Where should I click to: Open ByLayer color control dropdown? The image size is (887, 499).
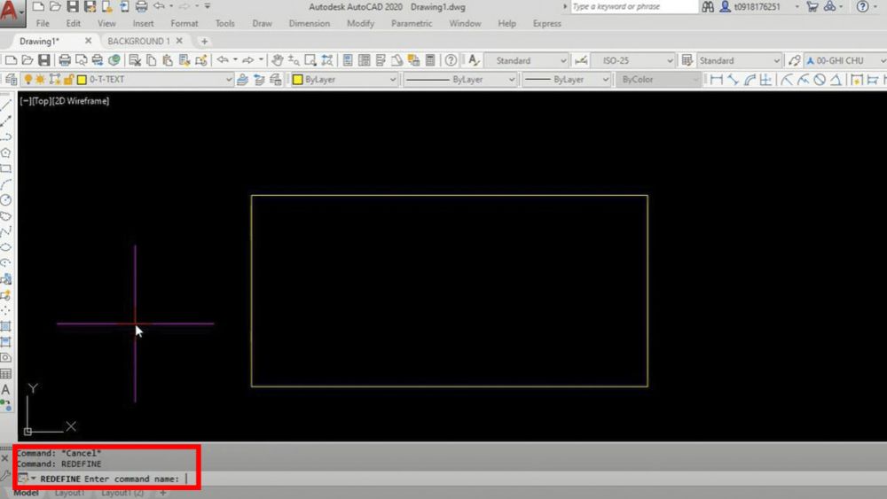tap(344, 80)
